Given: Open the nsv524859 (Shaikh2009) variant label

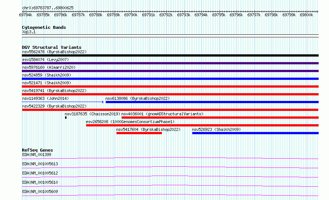Looking at the screenshot, I should coord(47,75).
